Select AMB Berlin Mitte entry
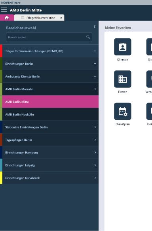152x231 pixels. [x=49, y=102]
